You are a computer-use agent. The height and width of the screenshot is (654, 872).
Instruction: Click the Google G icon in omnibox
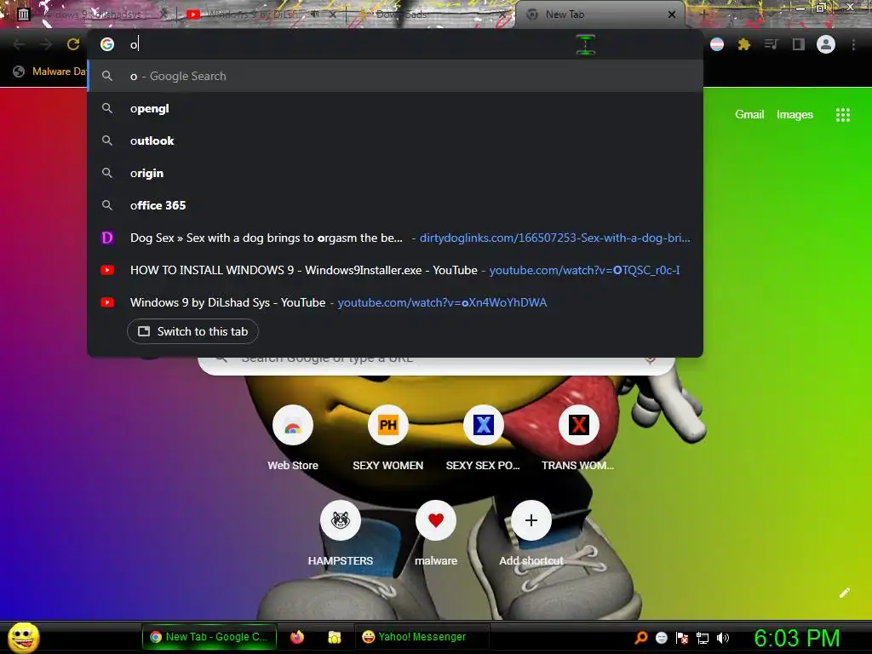[107, 44]
